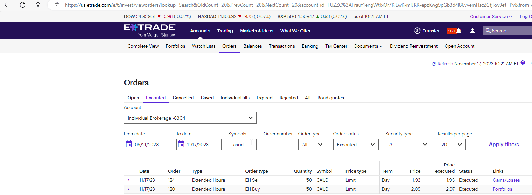Open Gains/Losses link for order 124
This screenshot has width=532, height=195.
(506, 180)
